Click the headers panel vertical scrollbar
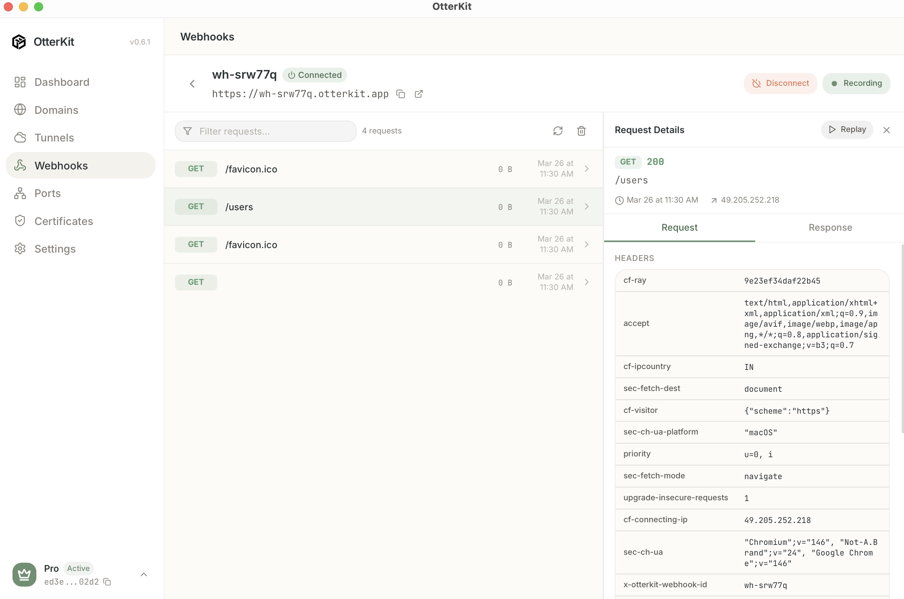The image size is (904, 599). (x=902, y=338)
